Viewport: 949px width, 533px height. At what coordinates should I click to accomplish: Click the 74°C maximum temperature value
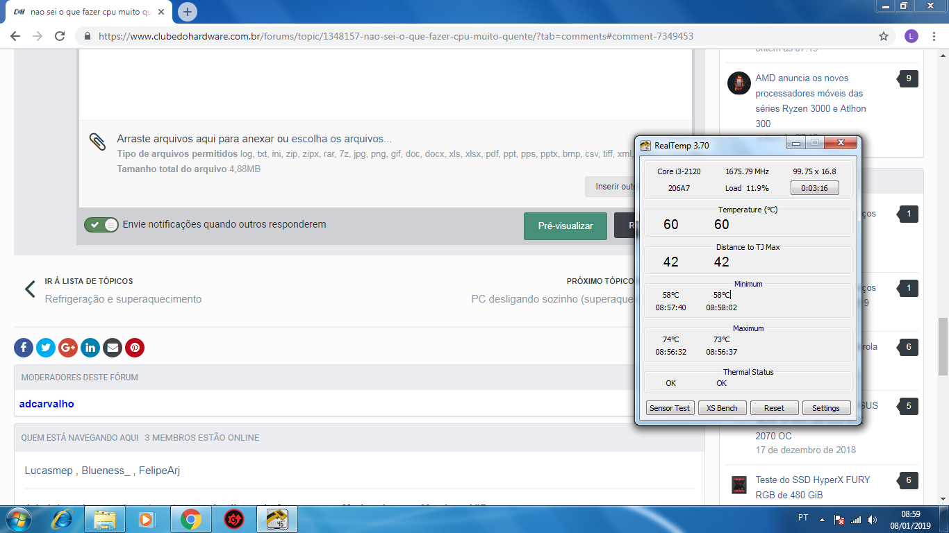pos(670,339)
